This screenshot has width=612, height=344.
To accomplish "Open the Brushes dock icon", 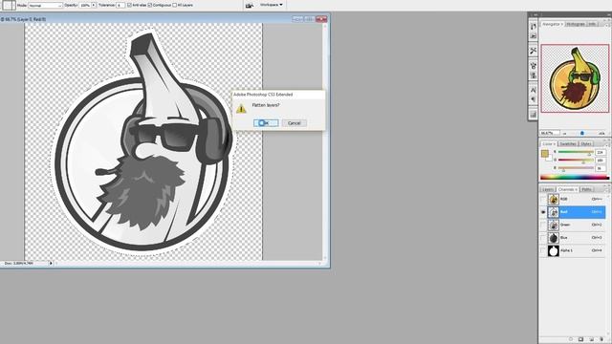I will (x=534, y=66).
